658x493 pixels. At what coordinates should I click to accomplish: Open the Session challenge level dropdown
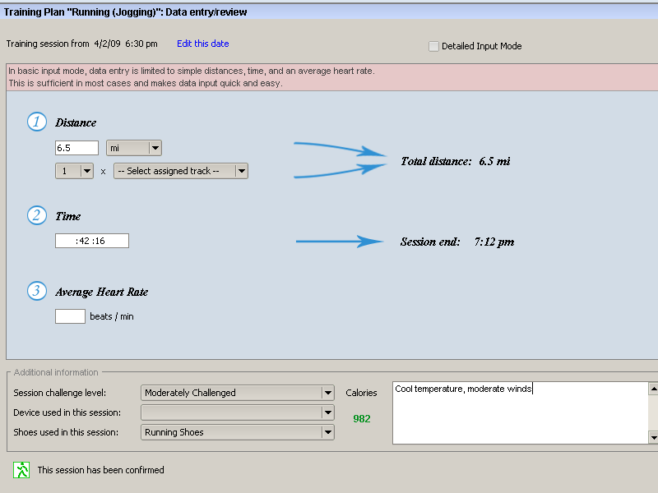coord(238,393)
